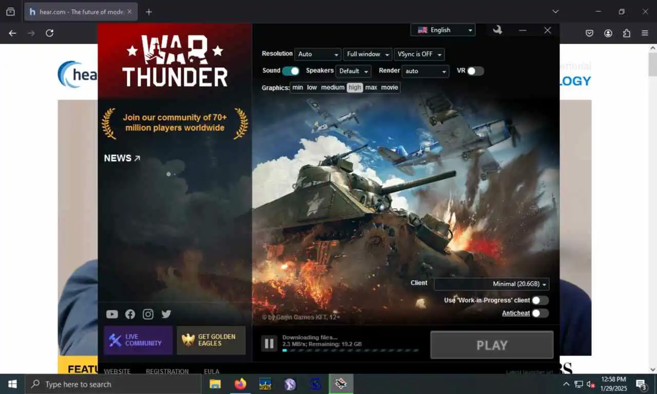The width and height of the screenshot is (657, 394).
Task: Set graphics quality to low
Action: 312,88
